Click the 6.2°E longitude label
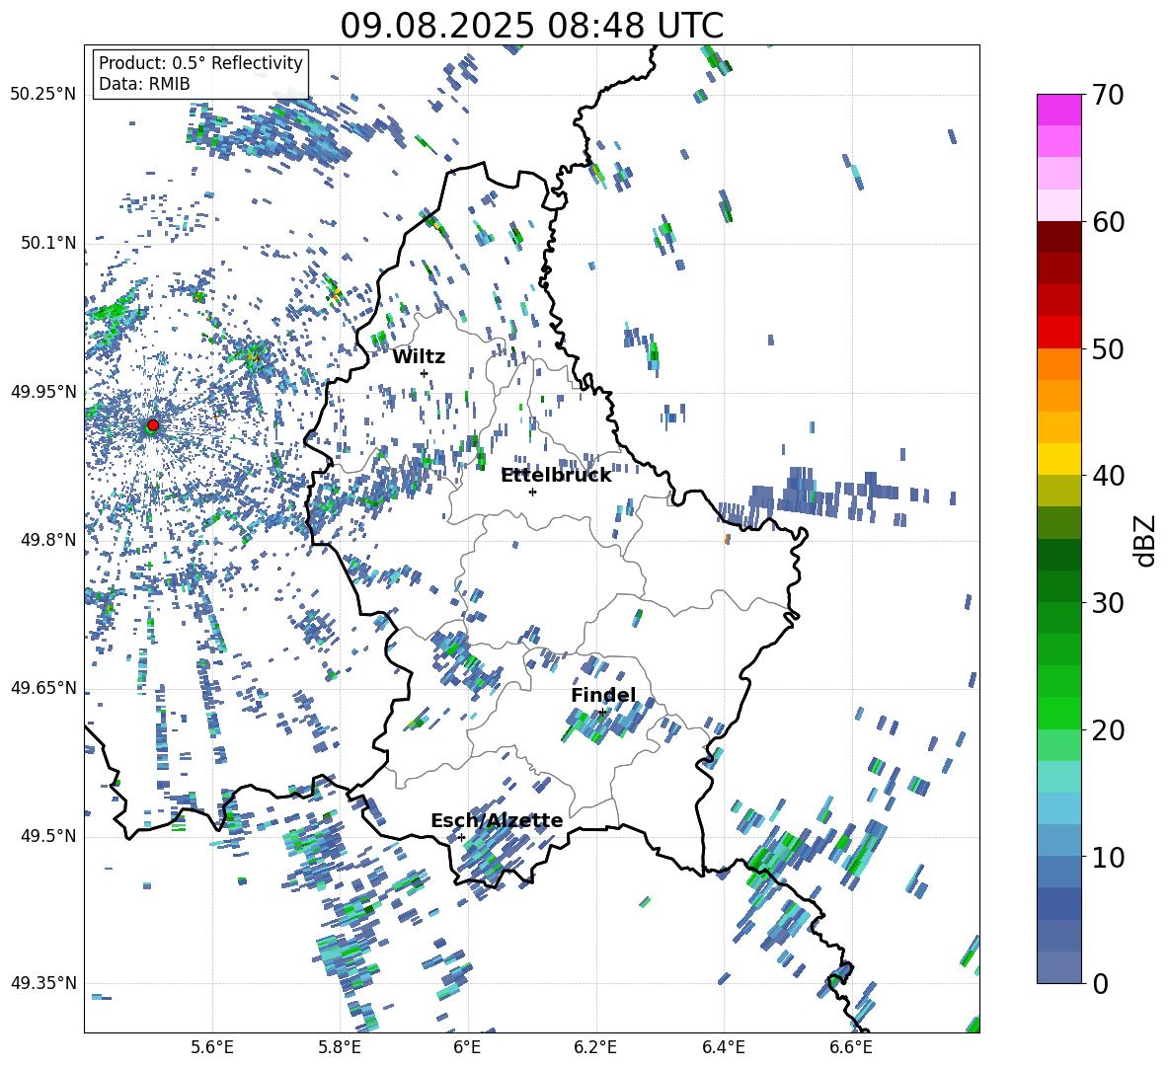The height and width of the screenshot is (1067, 1169). 595,1047
